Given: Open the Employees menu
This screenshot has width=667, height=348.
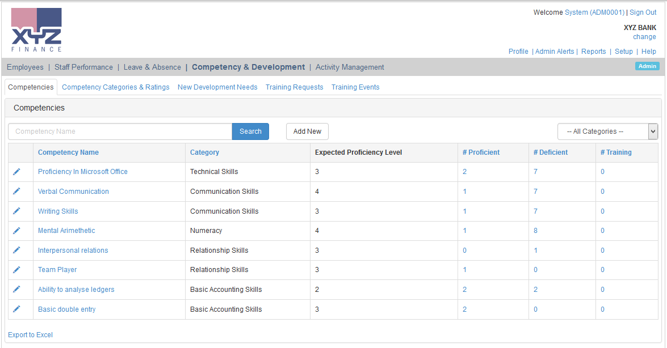Looking at the screenshot, I should [25, 67].
